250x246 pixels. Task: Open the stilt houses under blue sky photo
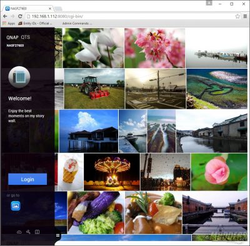point(89,131)
